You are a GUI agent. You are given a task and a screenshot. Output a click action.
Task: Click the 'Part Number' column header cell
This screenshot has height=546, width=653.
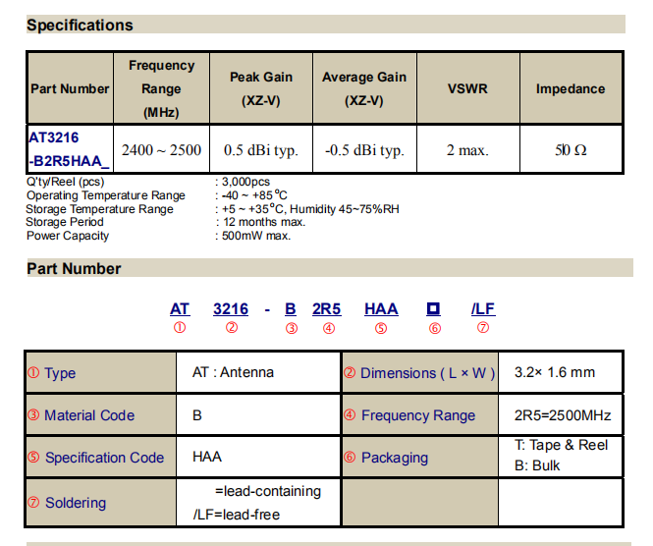tap(70, 88)
